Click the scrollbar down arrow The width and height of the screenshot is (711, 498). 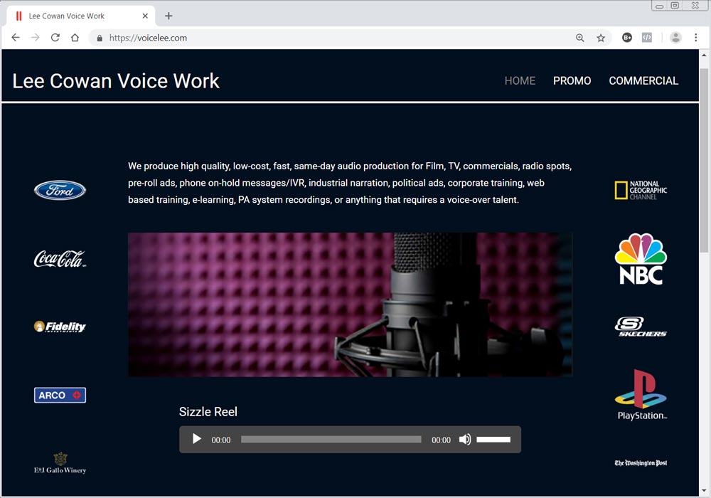[704, 490]
